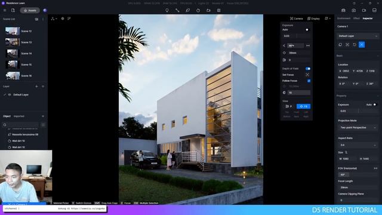Collapse the Object panel

pyautogui.click(x=43, y=116)
